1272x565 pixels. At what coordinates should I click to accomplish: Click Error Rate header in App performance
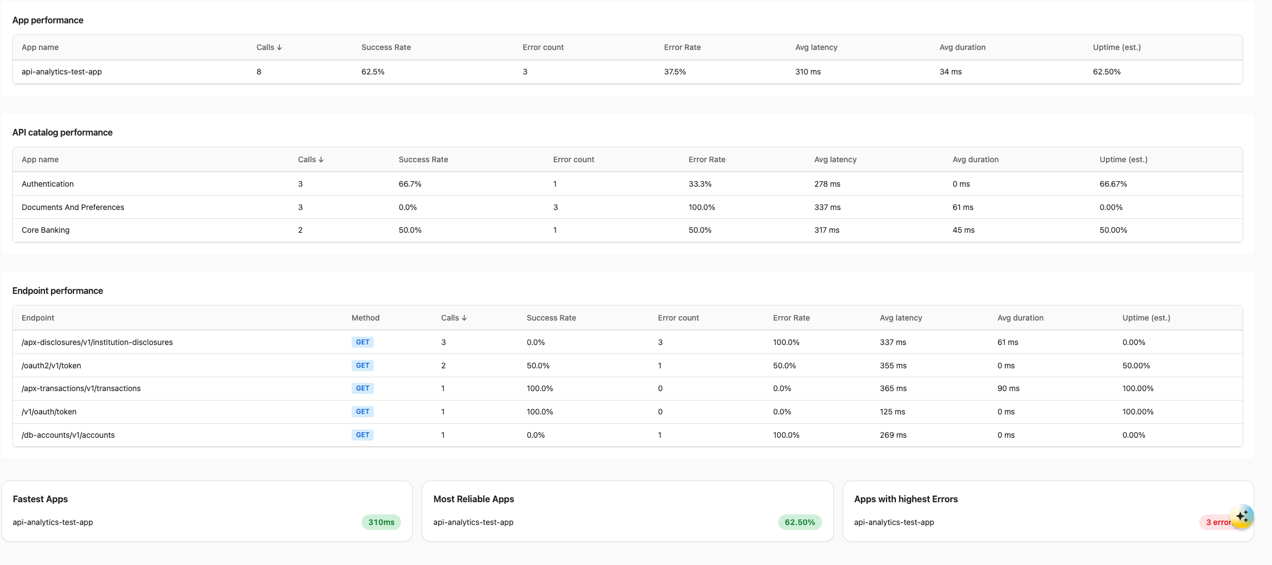point(682,47)
